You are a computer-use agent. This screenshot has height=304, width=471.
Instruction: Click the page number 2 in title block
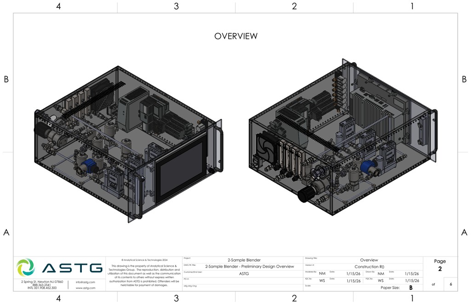pos(440,269)
